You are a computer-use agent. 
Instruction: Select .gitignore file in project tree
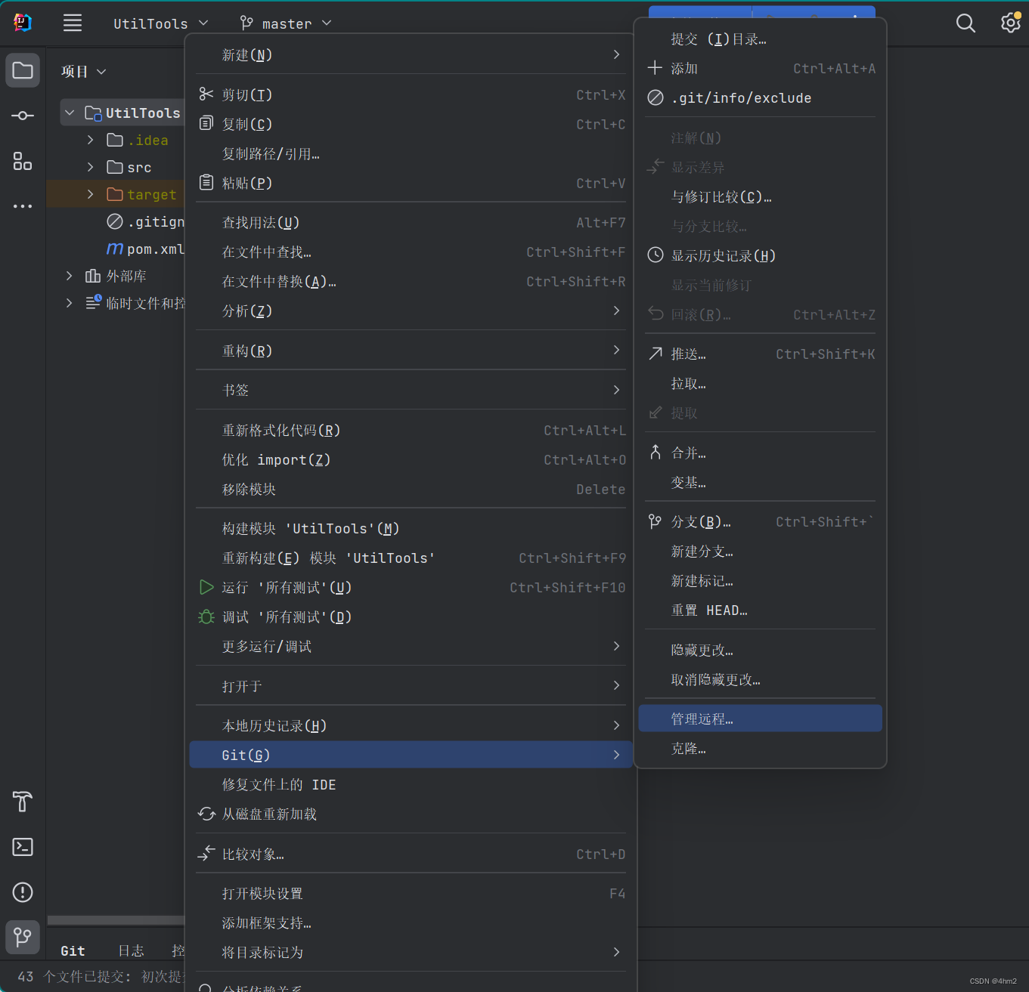click(145, 221)
